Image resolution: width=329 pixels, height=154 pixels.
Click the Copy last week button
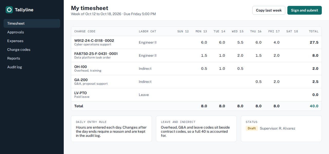[269, 10]
